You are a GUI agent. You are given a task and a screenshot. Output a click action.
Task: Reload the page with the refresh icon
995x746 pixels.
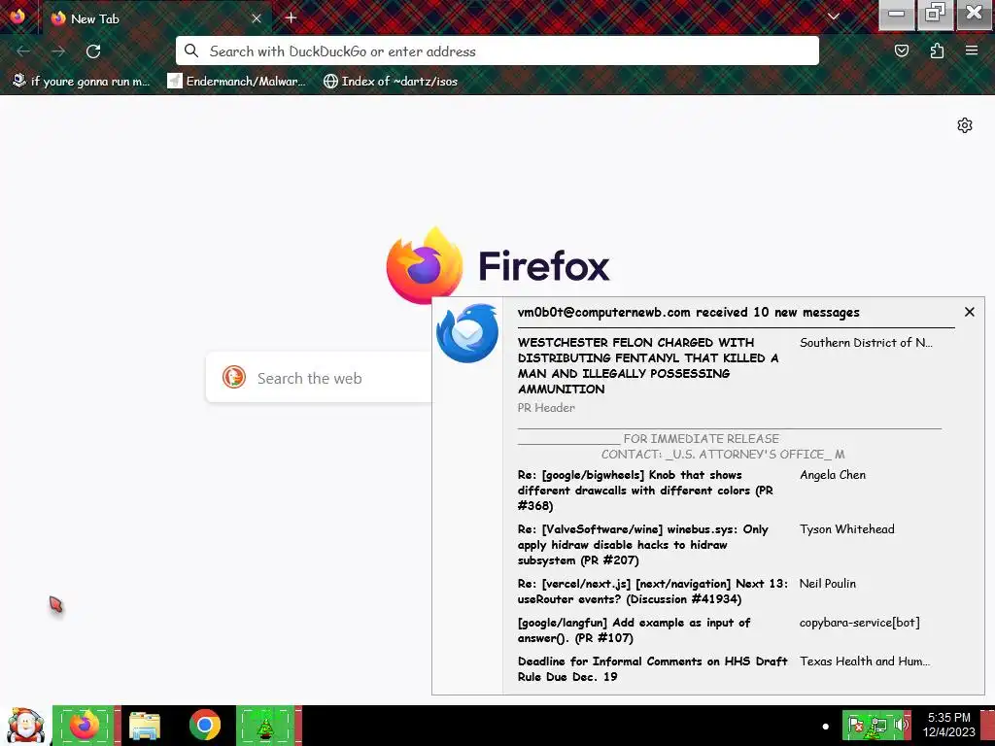(93, 51)
